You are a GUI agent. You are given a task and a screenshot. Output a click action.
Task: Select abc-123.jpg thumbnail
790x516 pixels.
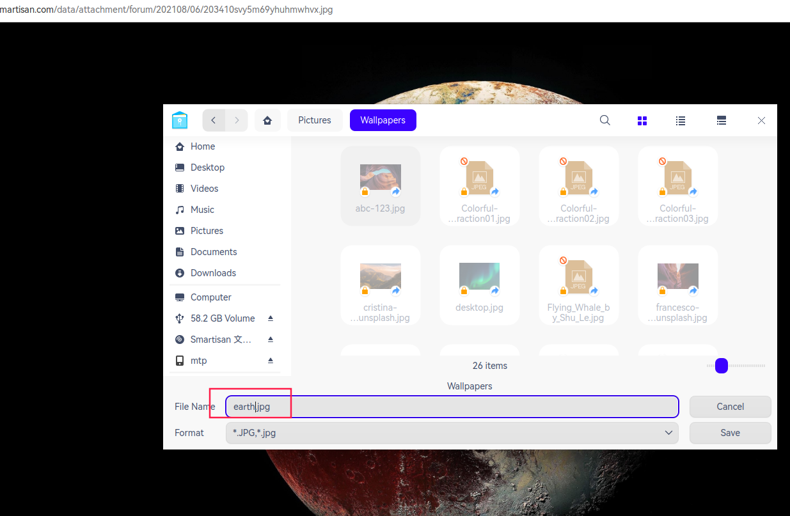[381, 186]
